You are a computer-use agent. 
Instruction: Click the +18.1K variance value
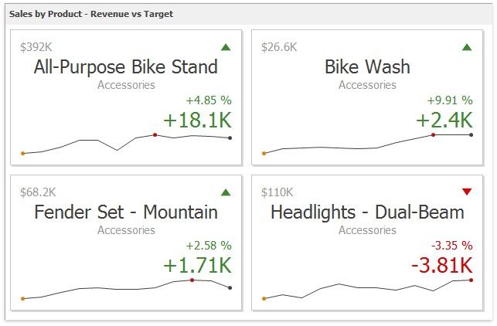click(x=197, y=120)
